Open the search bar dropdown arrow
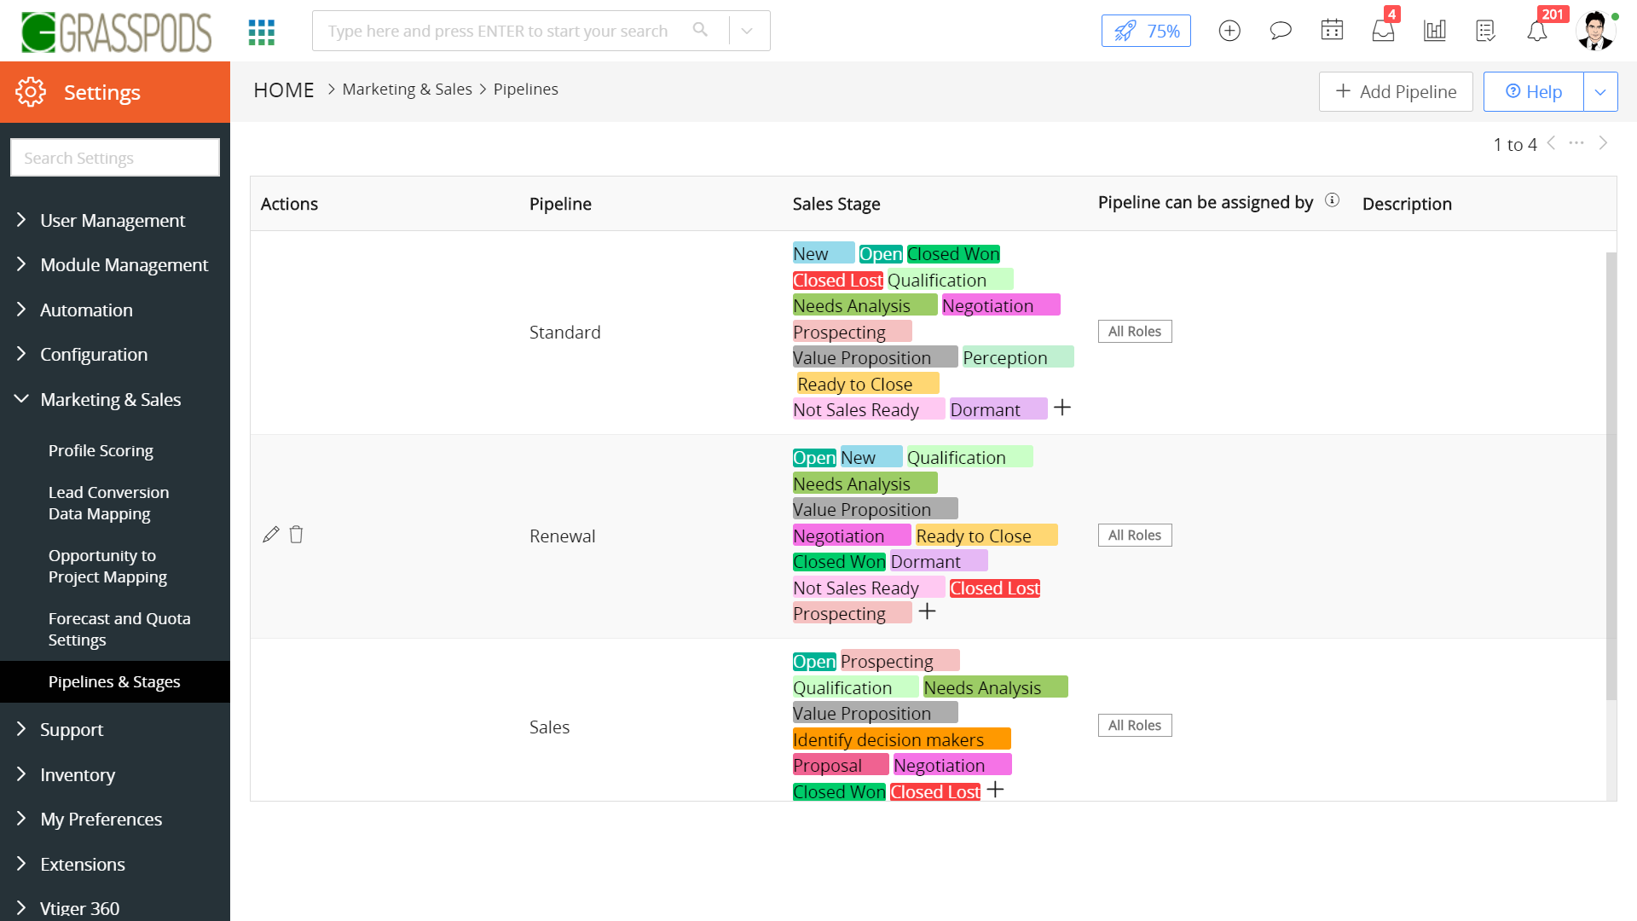1637x921 pixels. (747, 31)
